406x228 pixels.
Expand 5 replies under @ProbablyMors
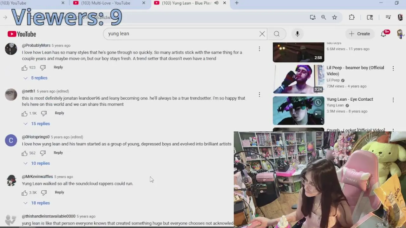point(35,78)
